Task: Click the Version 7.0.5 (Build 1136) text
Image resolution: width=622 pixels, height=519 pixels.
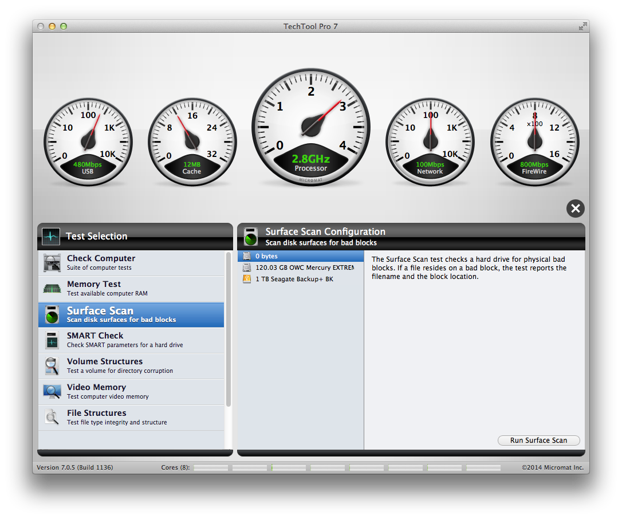Action: (74, 467)
